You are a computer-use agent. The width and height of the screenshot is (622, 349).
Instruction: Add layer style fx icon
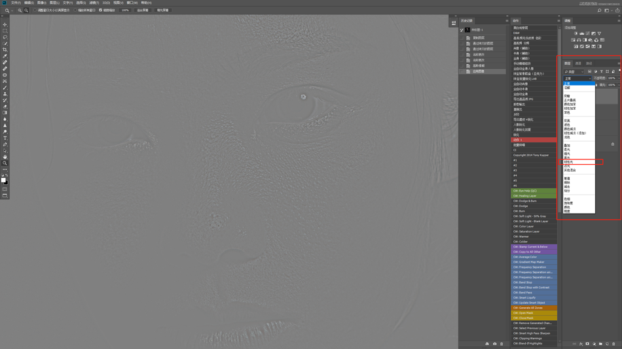coord(581,344)
